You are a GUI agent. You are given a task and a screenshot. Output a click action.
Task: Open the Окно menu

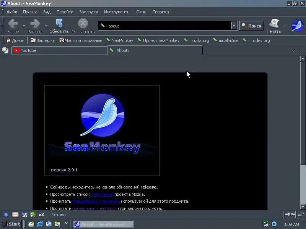(x=141, y=12)
